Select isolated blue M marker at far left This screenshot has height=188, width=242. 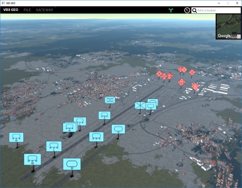pyautogui.click(x=16, y=137)
